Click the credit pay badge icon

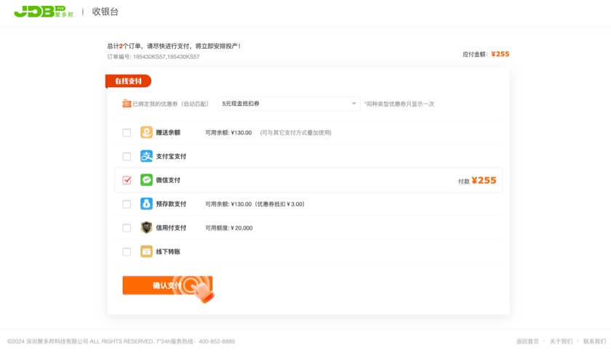[146, 227]
